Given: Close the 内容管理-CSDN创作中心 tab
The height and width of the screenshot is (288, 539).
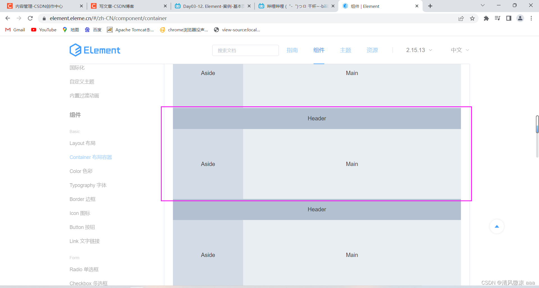Looking at the screenshot, I should pos(81,6).
